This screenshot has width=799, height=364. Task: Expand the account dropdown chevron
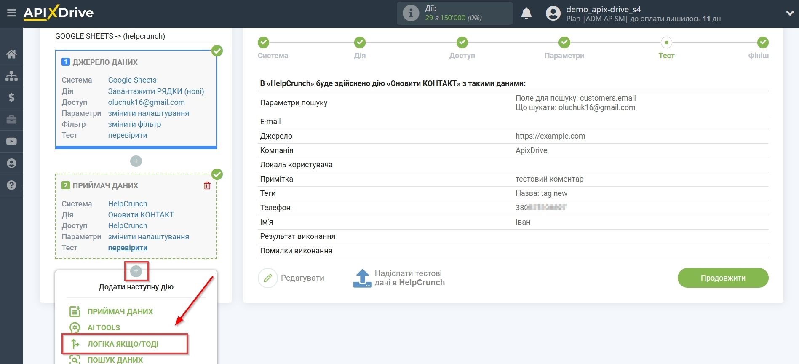click(790, 13)
